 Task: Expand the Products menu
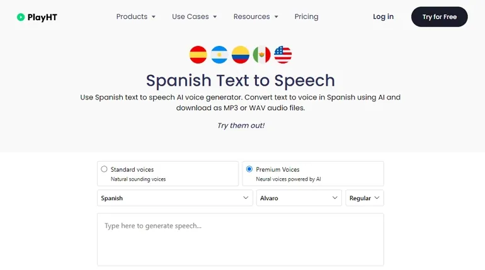tap(136, 17)
